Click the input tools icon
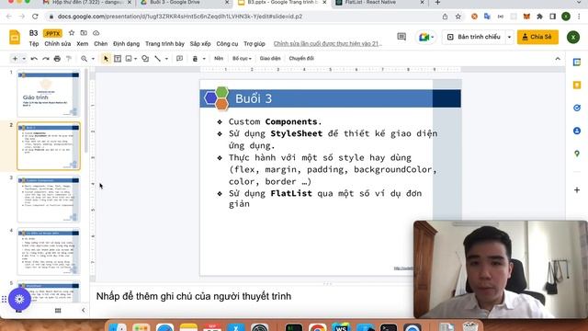Viewport: 588px width, 331px height. [195, 59]
